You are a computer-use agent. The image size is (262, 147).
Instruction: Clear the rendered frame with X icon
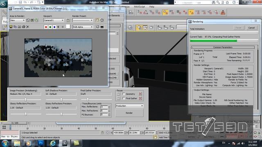(x=28, y=27)
